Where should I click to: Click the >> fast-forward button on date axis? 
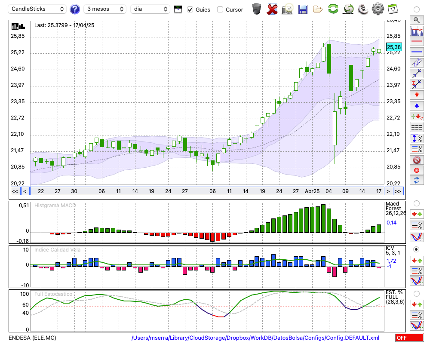398,191
